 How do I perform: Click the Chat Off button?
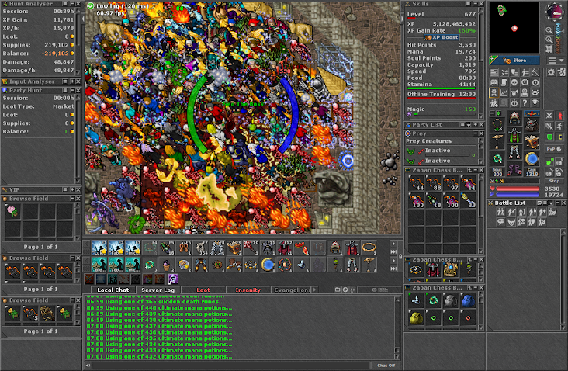pos(386,366)
